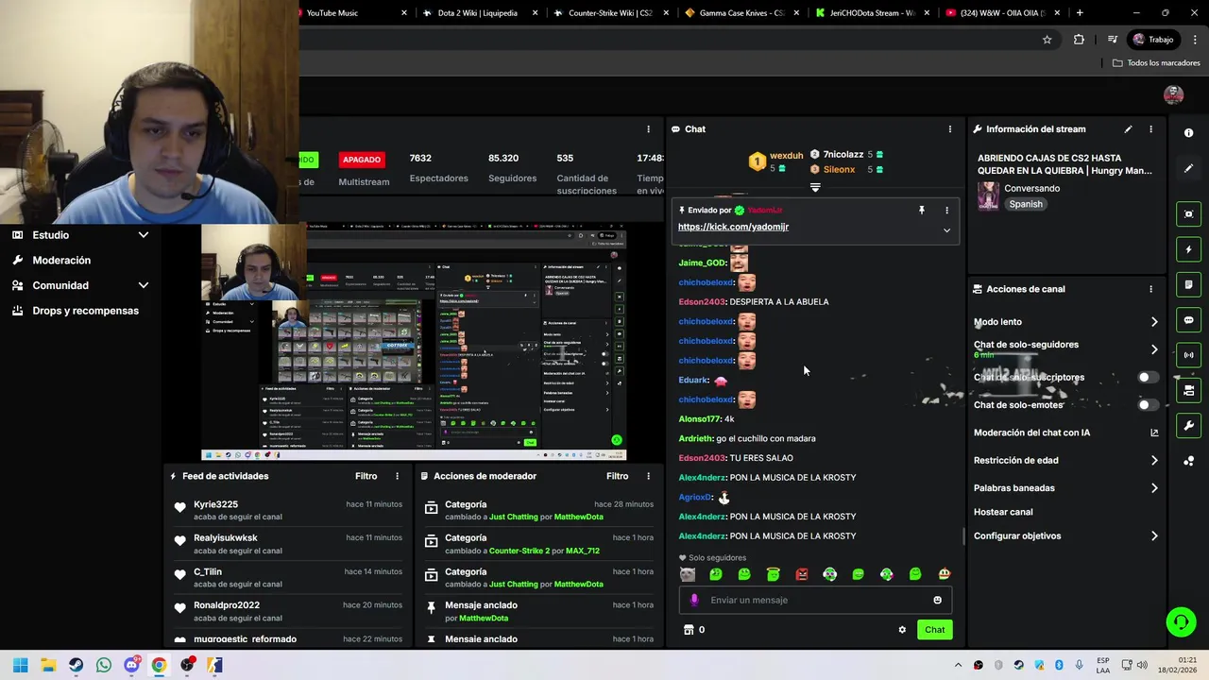Viewport: 1209px width, 680px height.
Task: Expand the pinned message chevron
Action: (x=946, y=230)
